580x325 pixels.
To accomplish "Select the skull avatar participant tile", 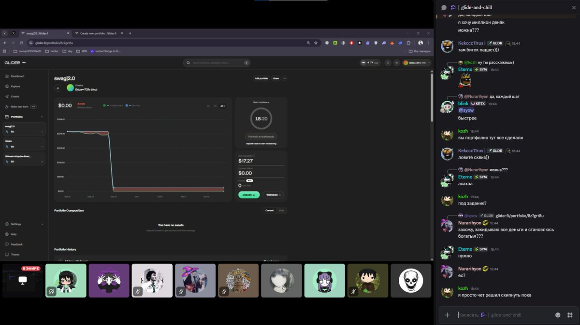I will (411, 281).
